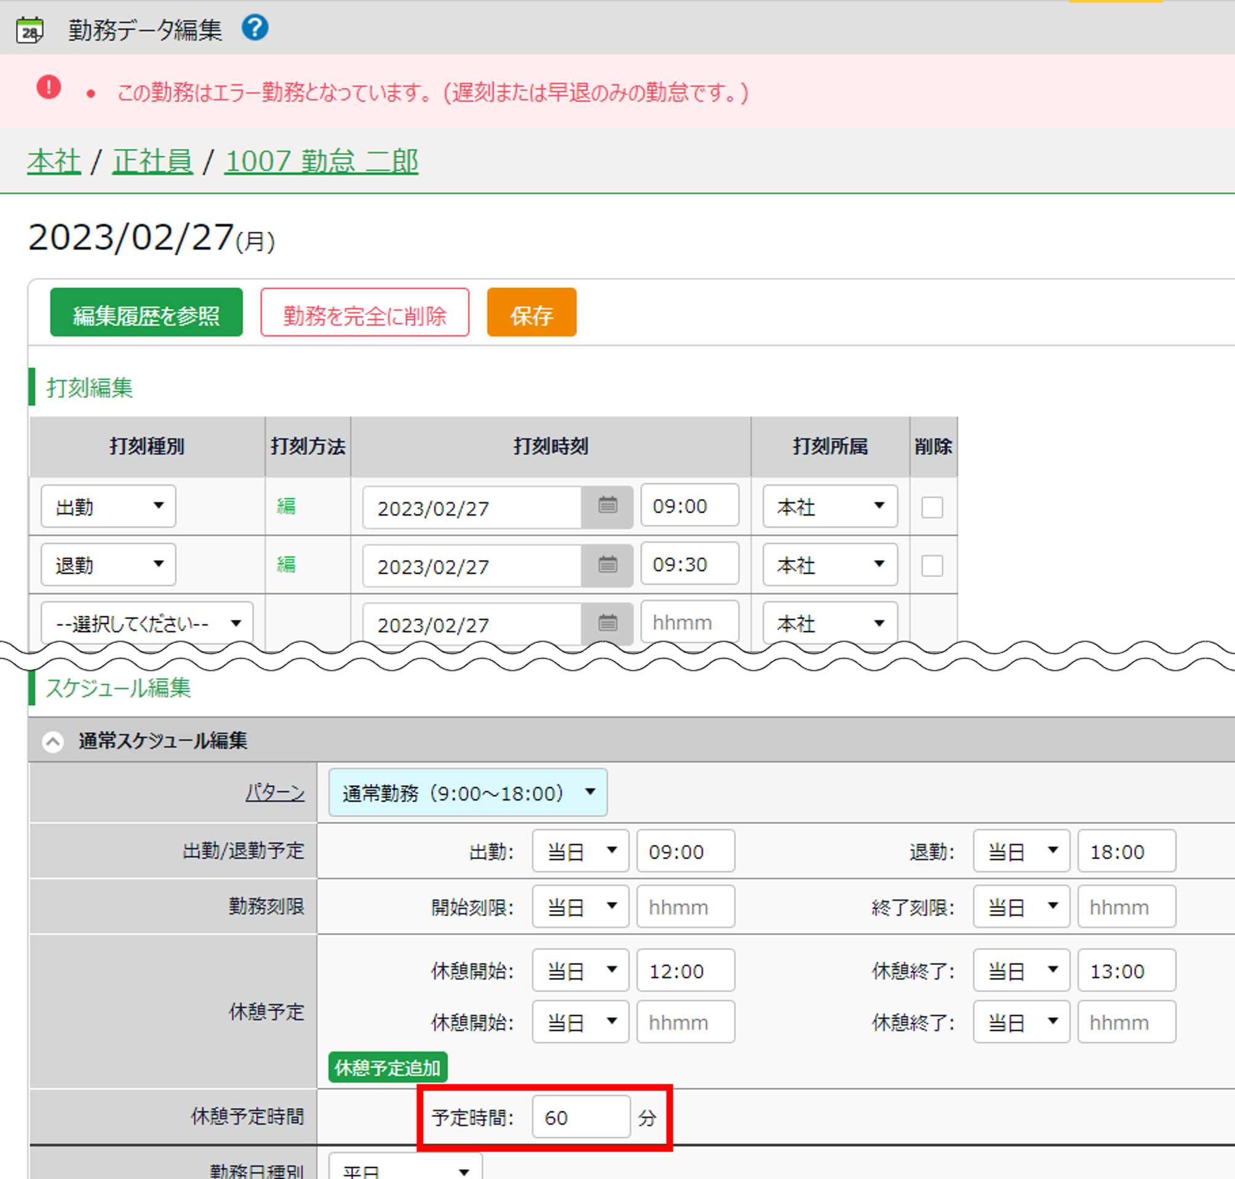Open the 1007 勤怠 二郎 link
1235x1179 pixels.
pyautogui.click(x=321, y=161)
